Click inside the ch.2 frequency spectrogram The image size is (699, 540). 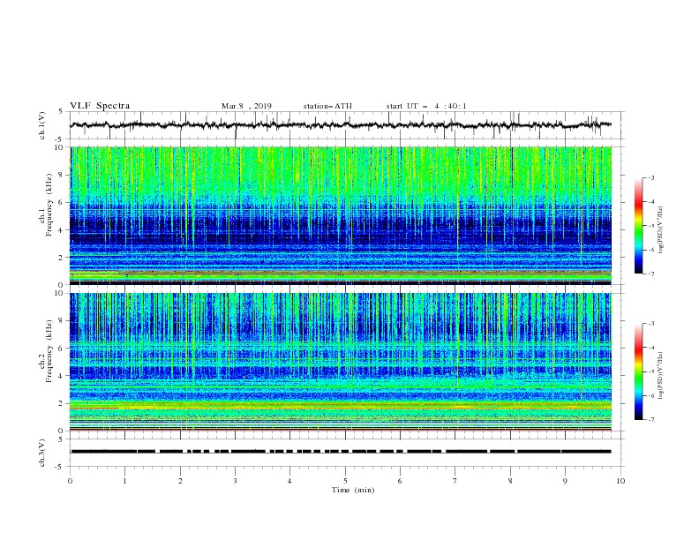[341, 362]
